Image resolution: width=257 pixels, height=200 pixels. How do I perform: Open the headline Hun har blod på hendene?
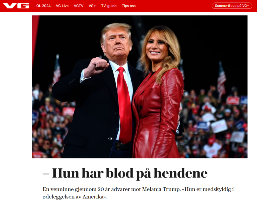click(125, 173)
